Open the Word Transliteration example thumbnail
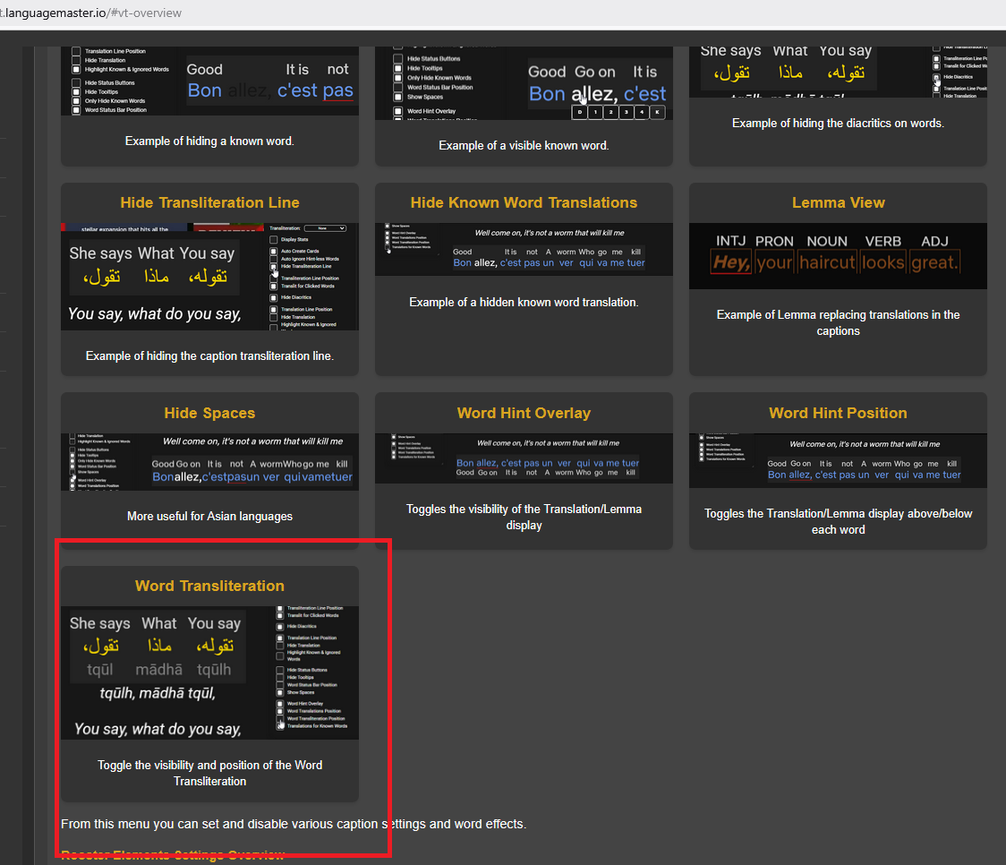 click(x=209, y=672)
